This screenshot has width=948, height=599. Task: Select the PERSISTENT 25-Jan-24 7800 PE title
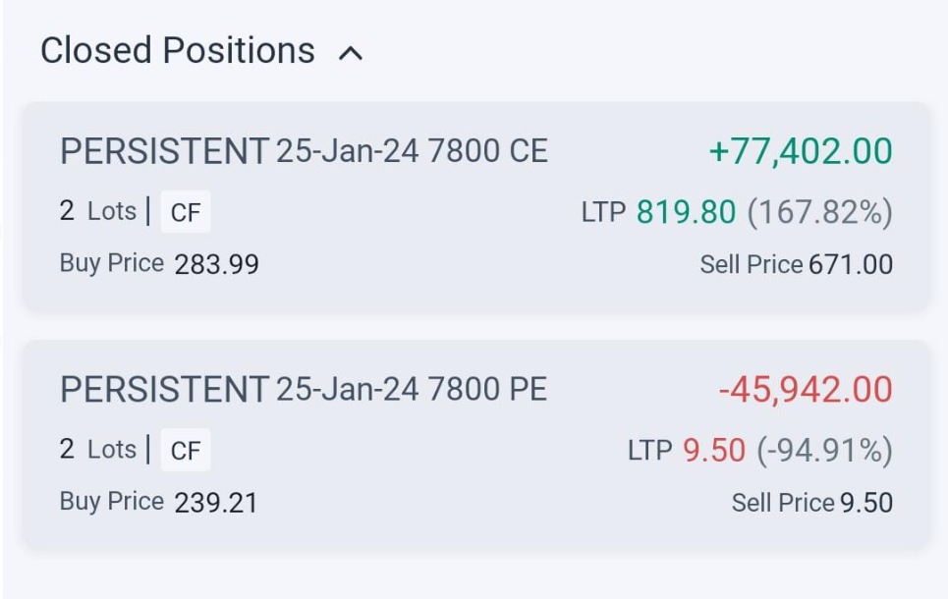click(x=304, y=390)
